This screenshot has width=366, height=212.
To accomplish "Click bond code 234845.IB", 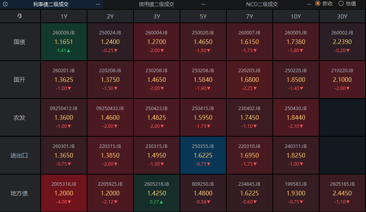I will (x=249, y=184).
